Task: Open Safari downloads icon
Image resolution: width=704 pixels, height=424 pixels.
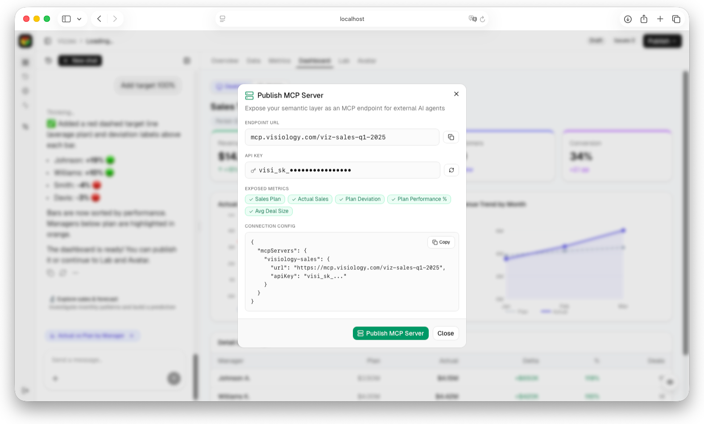Action: pyautogui.click(x=628, y=19)
